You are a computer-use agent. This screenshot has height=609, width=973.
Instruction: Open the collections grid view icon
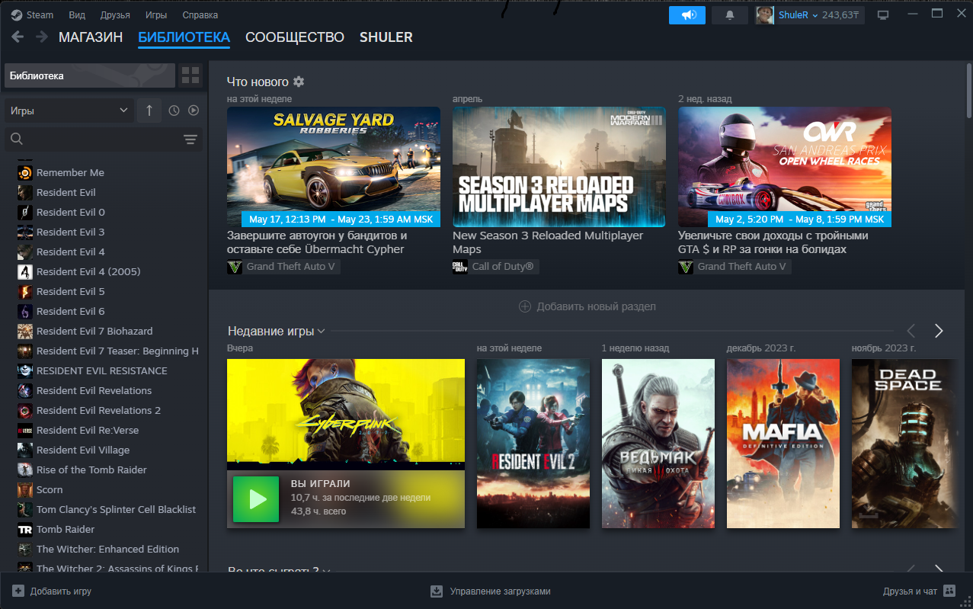pyautogui.click(x=190, y=75)
